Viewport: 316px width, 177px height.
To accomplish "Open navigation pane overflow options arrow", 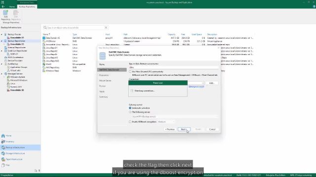I will tap(39, 171).
